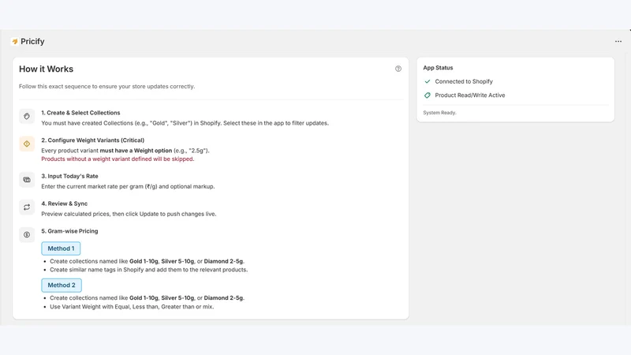Image resolution: width=631 pixels, height=355 pixels.
Task: Click the 3. Input Today's Rate title
Action: point(69,176)
